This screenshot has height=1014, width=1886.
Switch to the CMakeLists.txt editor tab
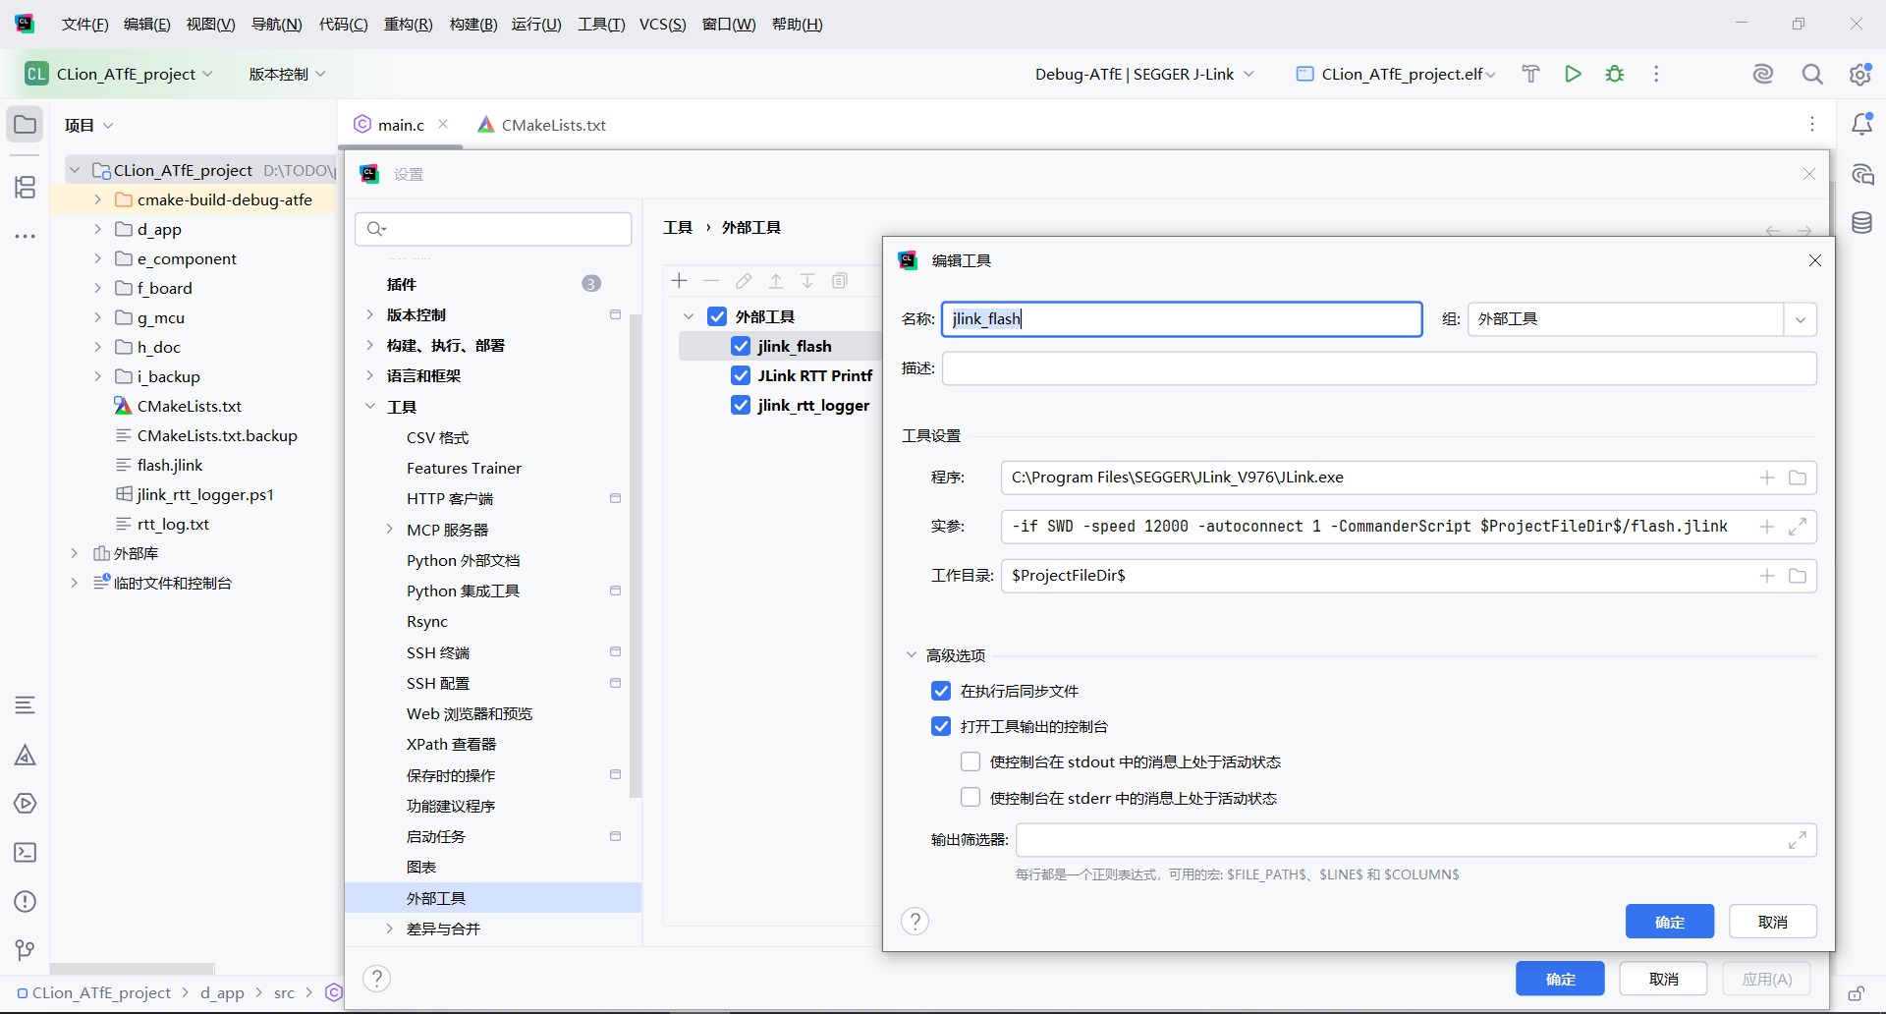point(542,125)
